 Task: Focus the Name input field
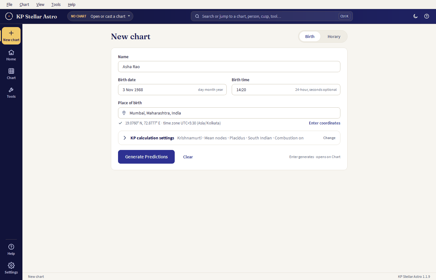(x=229, y=67)
